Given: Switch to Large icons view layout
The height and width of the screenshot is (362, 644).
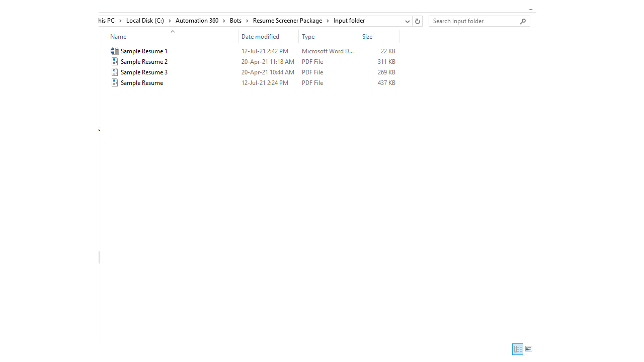Looking at the screenshot, I should pyautogui.click(x=528, y=349).
